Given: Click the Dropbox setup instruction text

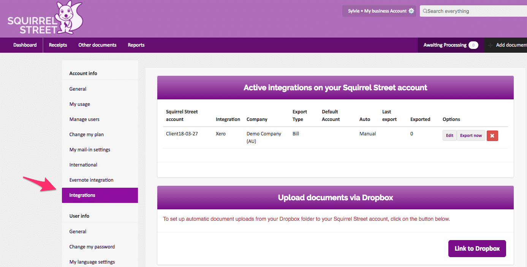Looking at the screenshot, I should (307, 219).
